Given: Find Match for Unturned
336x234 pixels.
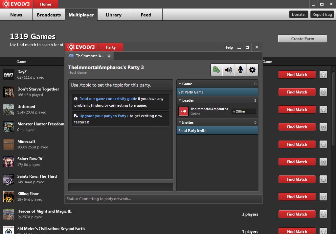Looking at the screenshot, I should tap(297, 110).
